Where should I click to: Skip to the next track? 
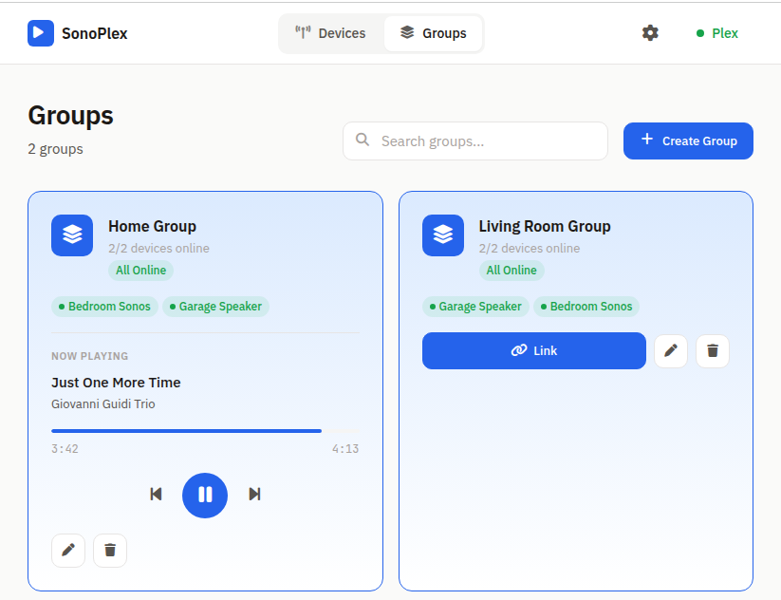254,495
